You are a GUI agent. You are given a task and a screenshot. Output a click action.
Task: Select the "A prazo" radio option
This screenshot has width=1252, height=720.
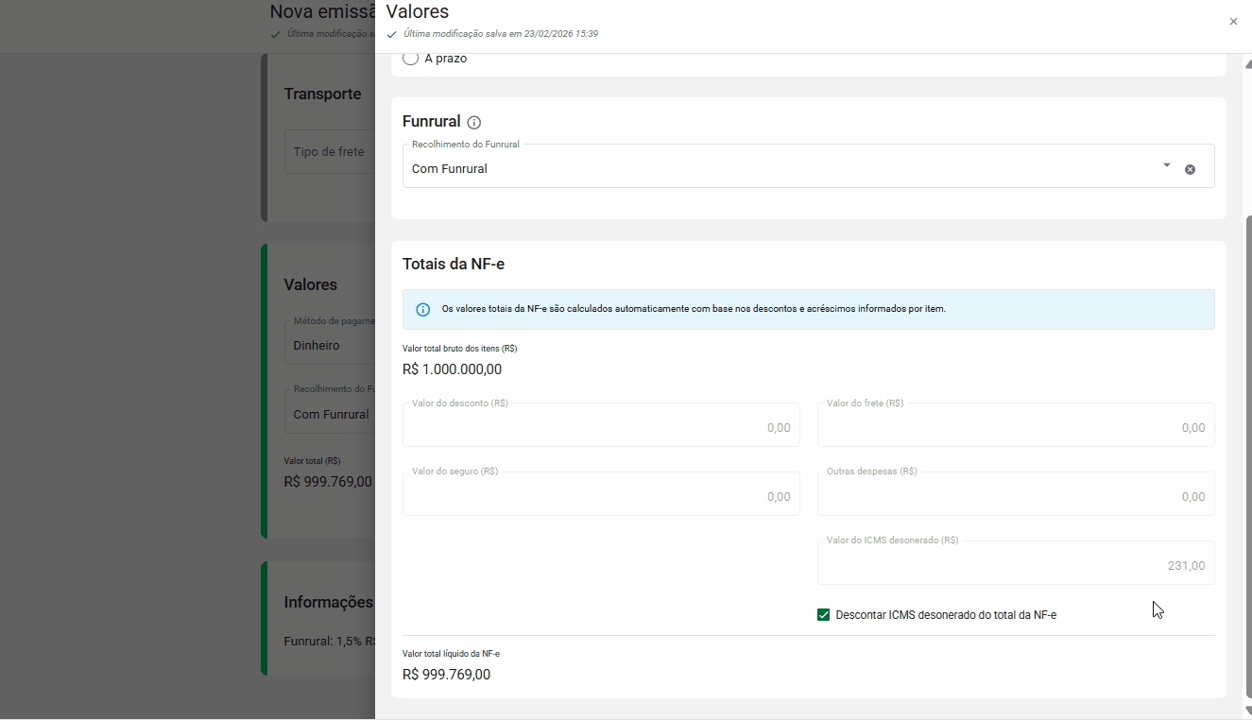point(410,59)
